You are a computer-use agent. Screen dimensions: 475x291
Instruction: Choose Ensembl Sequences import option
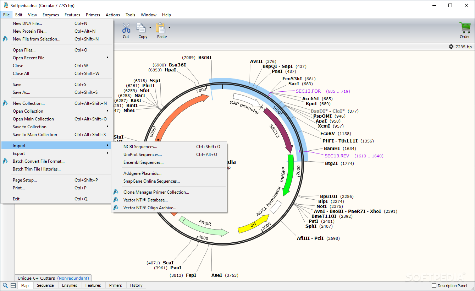click(169, 162)
